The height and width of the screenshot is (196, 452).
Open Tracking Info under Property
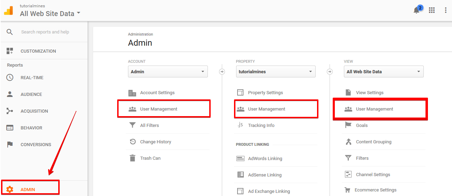pos(261,125)
